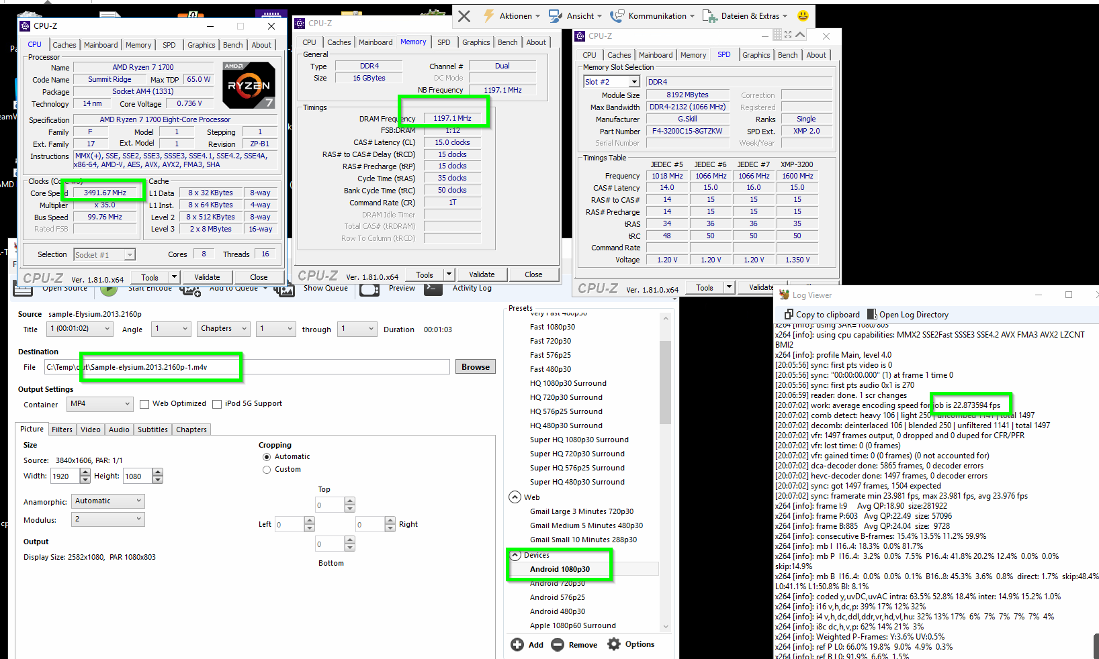This screenshot has width=1099, height=659.
Task: Open the Title dropdown showing 1 (00:01:02)
Action: coord(79,329)
